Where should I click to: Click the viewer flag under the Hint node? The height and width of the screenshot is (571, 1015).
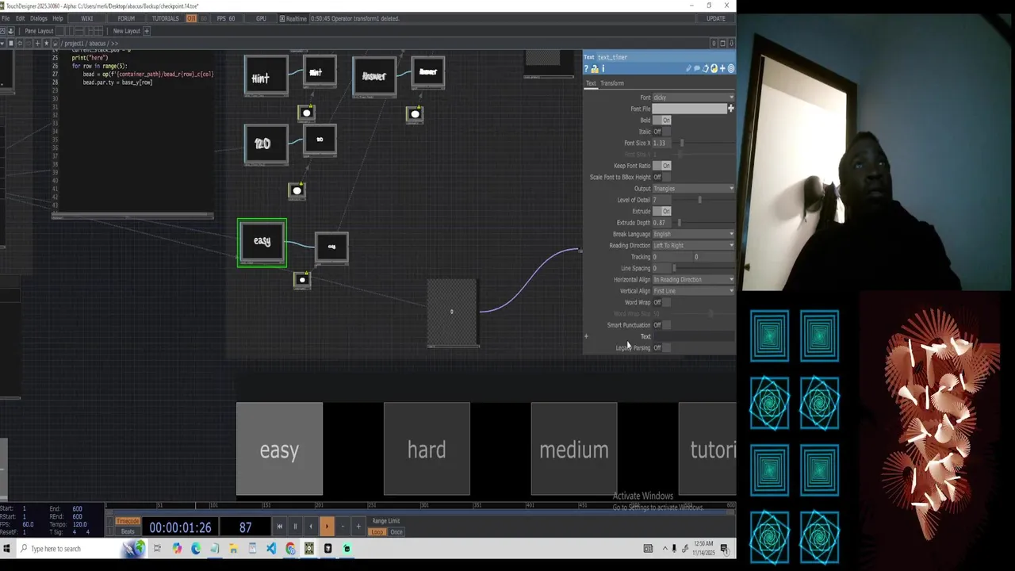pyautogui.click(x=306, y=113)
